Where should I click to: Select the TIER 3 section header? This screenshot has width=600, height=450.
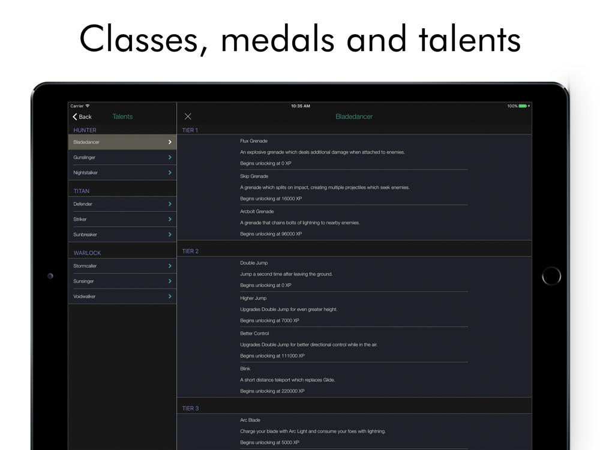tap(190, 408)
